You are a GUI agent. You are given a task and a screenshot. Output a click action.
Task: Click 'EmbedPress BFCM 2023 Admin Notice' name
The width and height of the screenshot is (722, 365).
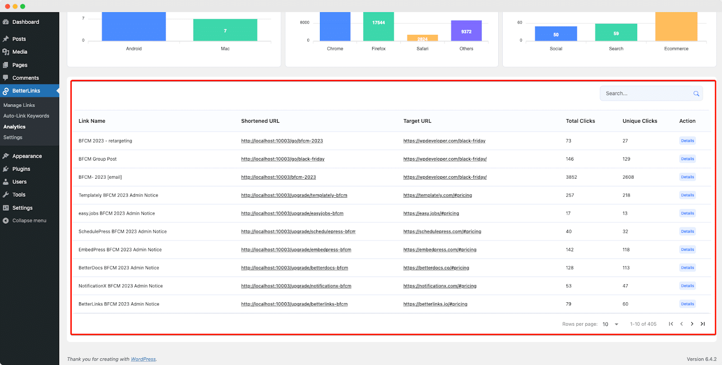[x=120, y=249]
